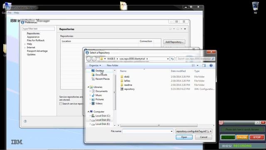Open Preferences view menu dropdown arrow
The width and height of the screenshot is (266, 150).
coord(185,29)
